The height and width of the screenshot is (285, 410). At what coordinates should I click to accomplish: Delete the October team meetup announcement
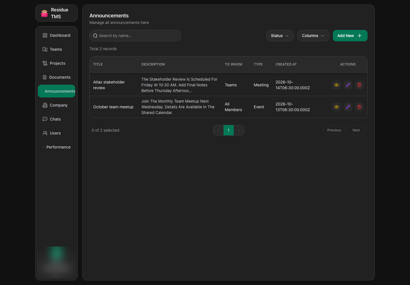tap(359, 107)
